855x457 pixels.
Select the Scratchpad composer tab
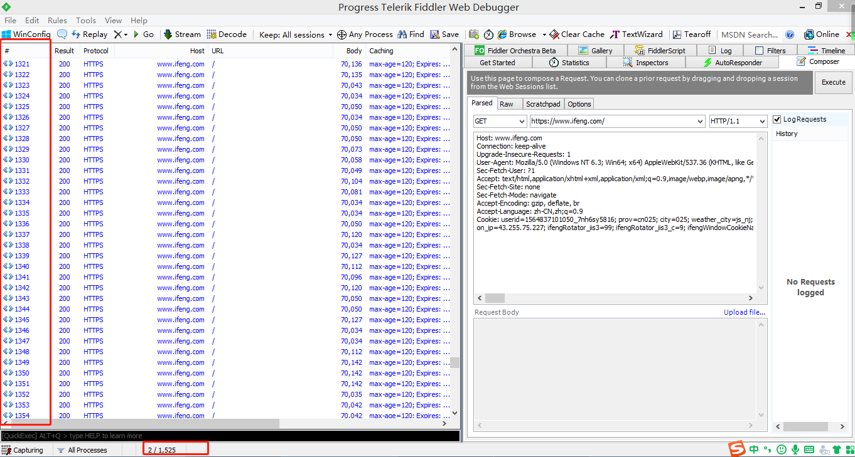click(x=543, y=104)
